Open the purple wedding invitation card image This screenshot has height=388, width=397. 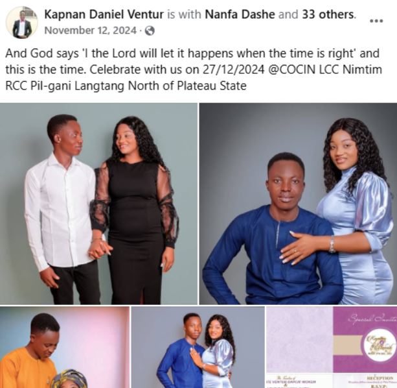332,347
